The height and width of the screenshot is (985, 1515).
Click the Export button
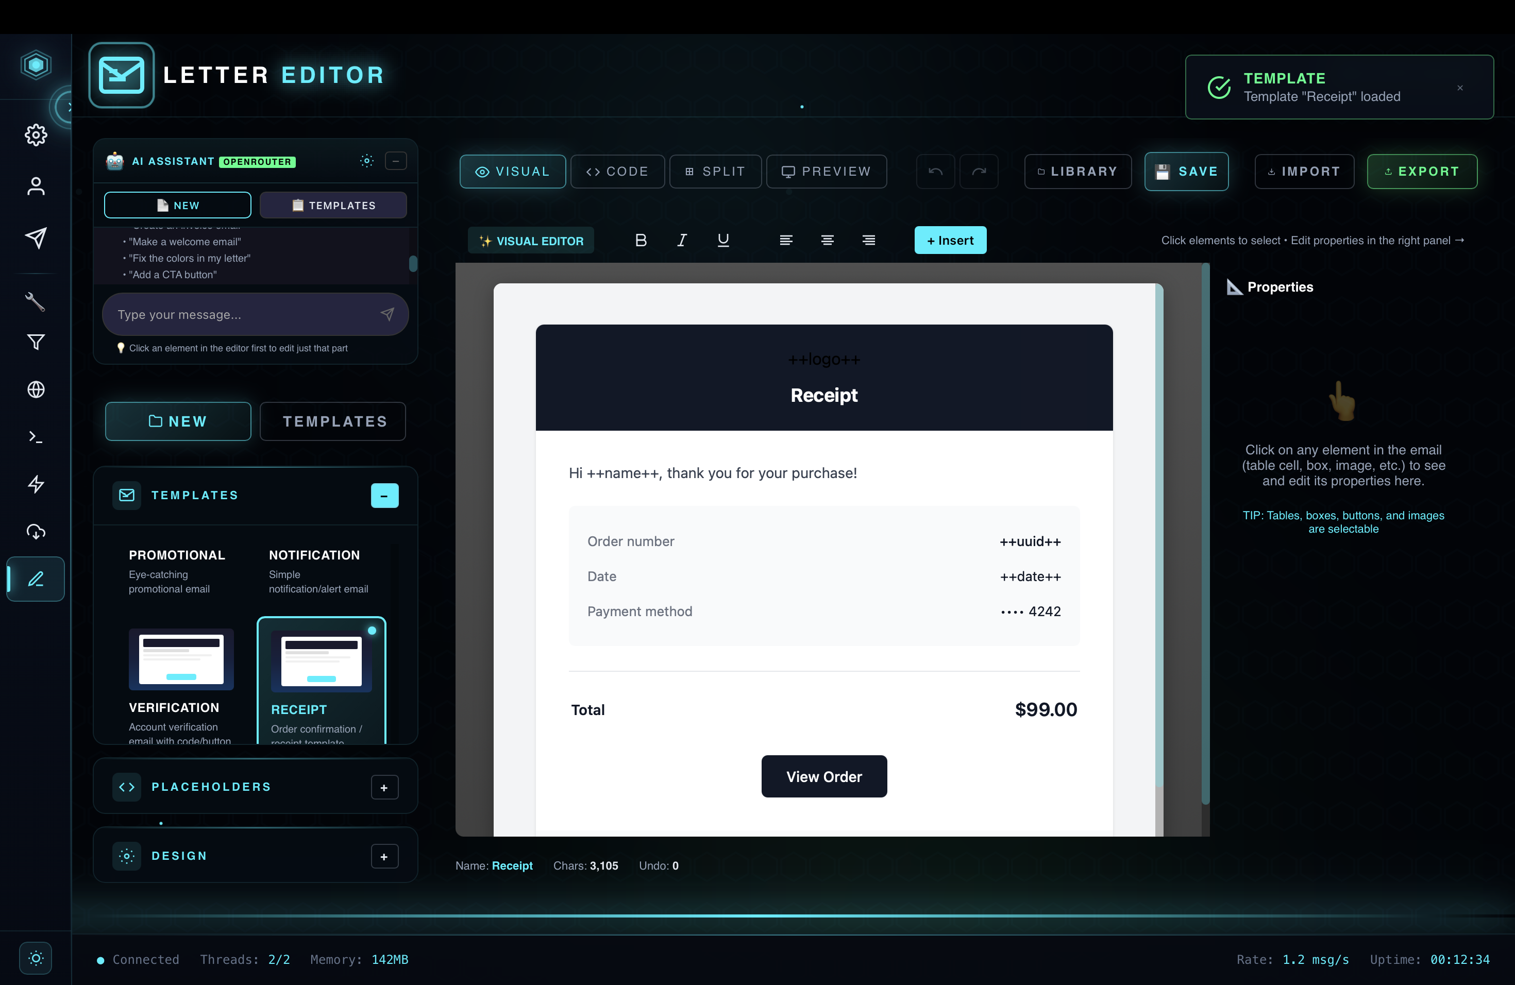coord(1421,171)
